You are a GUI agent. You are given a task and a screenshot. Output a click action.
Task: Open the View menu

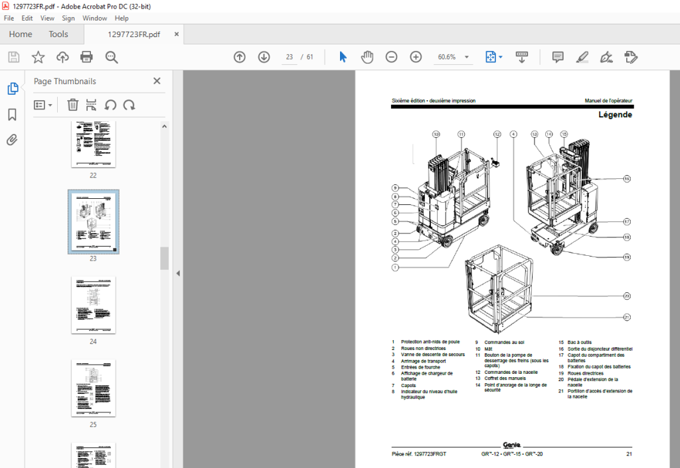(x=47, y=18)
